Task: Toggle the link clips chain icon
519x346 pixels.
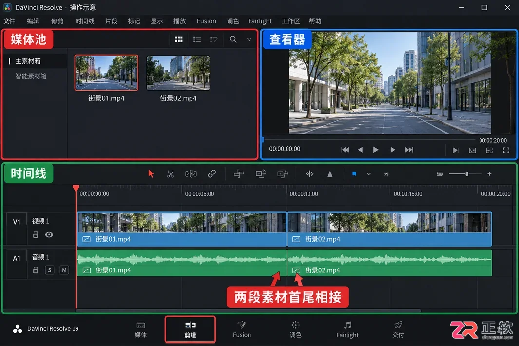Action: click(212, 174)
